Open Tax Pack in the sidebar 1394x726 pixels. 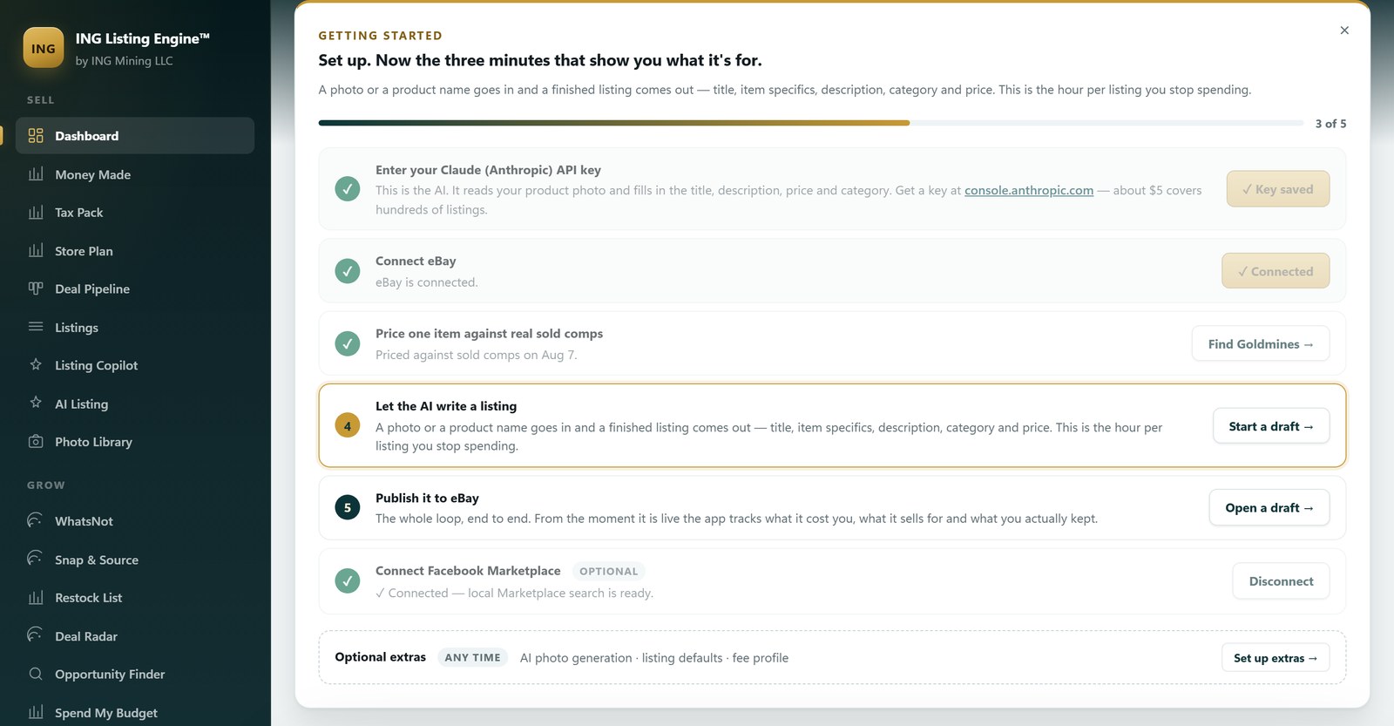(135, 213)
